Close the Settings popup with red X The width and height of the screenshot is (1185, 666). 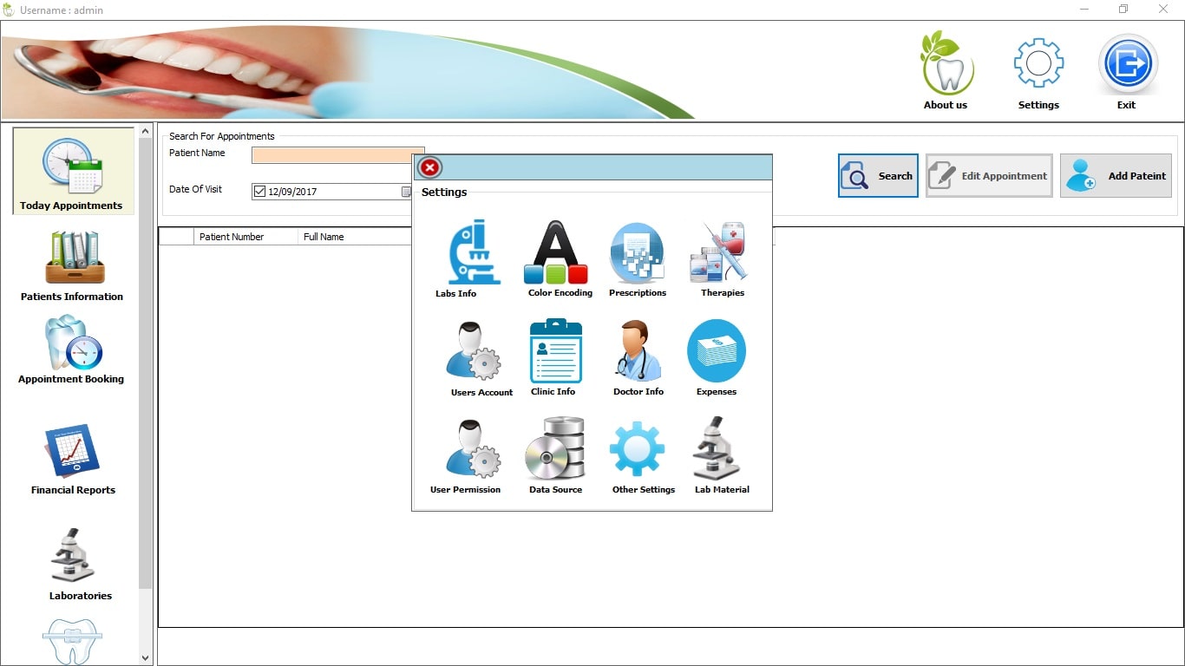click(429, 167)
